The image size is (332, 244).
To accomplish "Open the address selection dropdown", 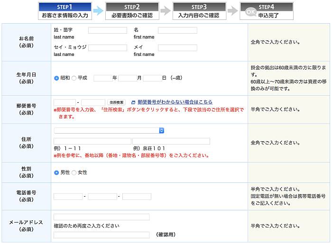I will click(109, 130).
